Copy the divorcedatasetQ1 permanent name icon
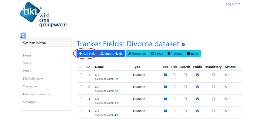 [x=117, y=79]
